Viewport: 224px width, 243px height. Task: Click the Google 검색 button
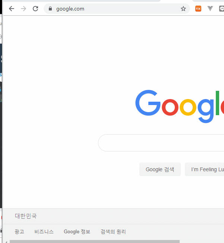pyautogui.click(x=160, y=169)
